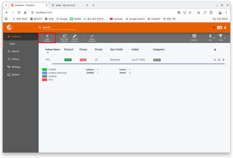Open the Chrome profile avatar
Image resolution: width=233 pixels, height=158 pixels.
coord(220,12)
